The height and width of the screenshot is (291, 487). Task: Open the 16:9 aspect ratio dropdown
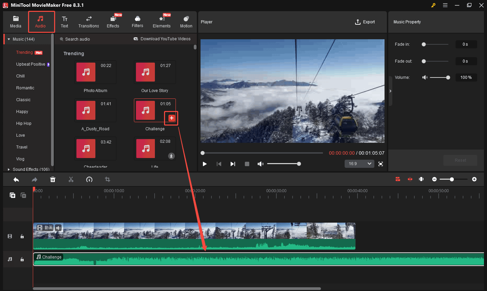(x=359, y=164)
